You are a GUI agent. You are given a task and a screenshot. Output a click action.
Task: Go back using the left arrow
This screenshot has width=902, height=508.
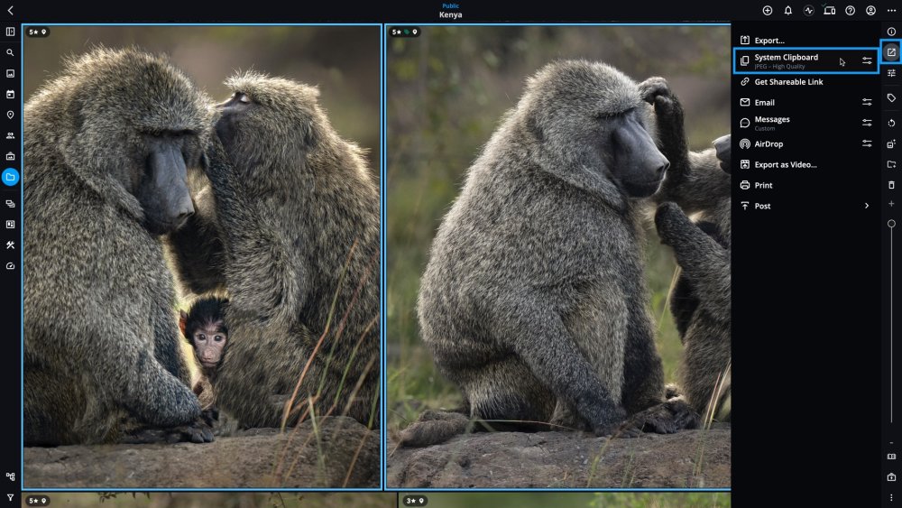pos(10,10)
